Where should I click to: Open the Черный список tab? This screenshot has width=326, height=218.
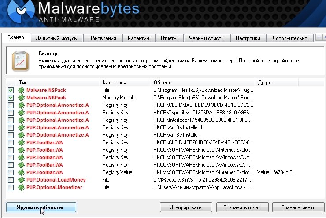click(207, 38)
